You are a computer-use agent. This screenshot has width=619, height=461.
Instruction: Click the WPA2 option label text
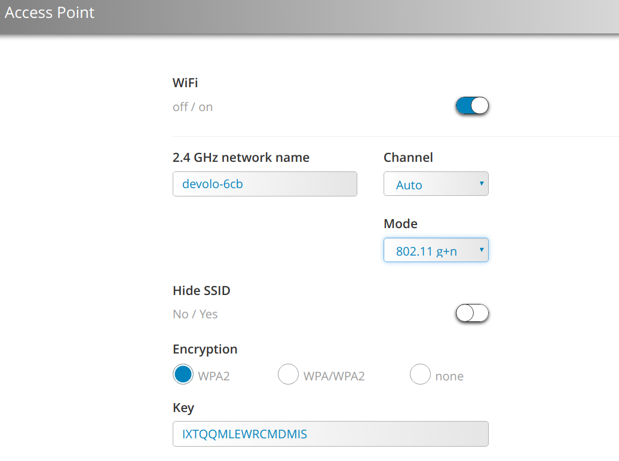[214, 376]
